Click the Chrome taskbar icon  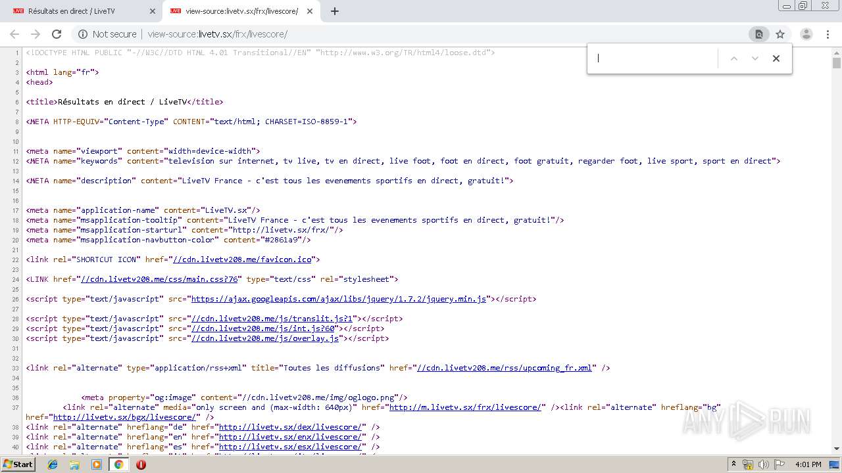[118, 464]
